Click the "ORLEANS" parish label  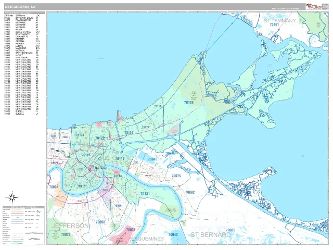point(94,145)
